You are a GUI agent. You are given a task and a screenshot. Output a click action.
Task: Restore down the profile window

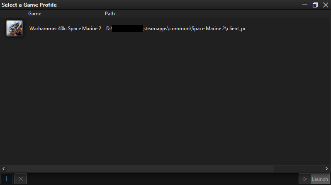[315, 5]
